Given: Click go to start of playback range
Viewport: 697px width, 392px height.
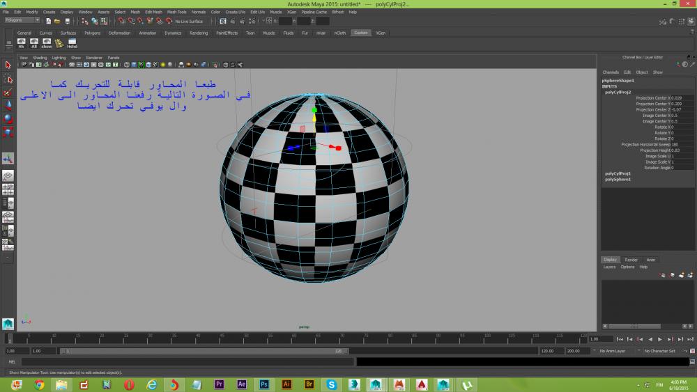Looking at the screenshot, I should 620,339.
